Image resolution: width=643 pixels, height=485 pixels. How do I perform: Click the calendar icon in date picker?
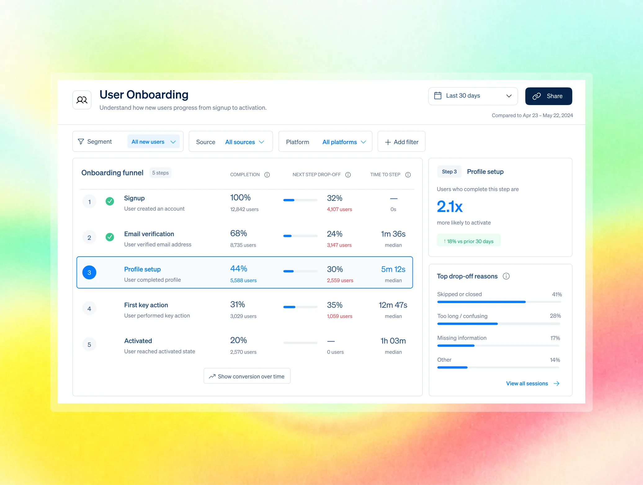(438, 95)
